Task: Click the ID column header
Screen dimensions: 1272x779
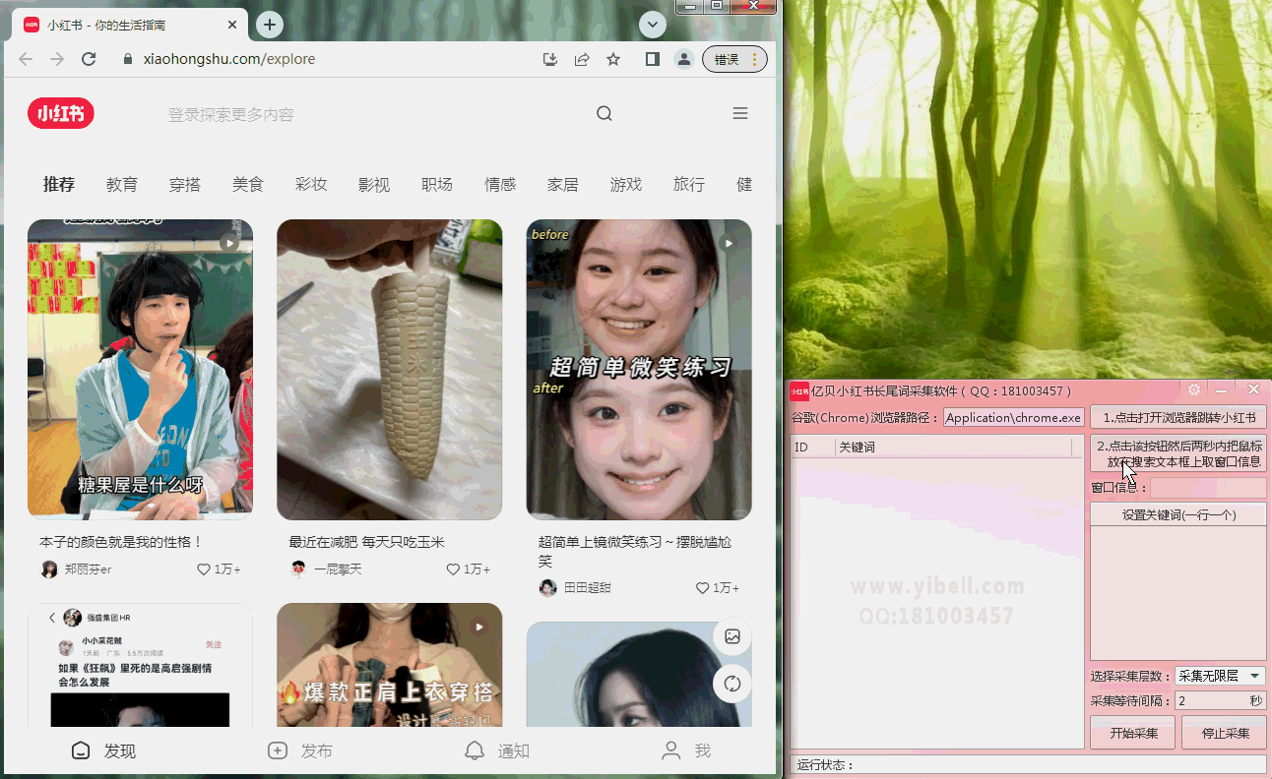Action: 813,448
